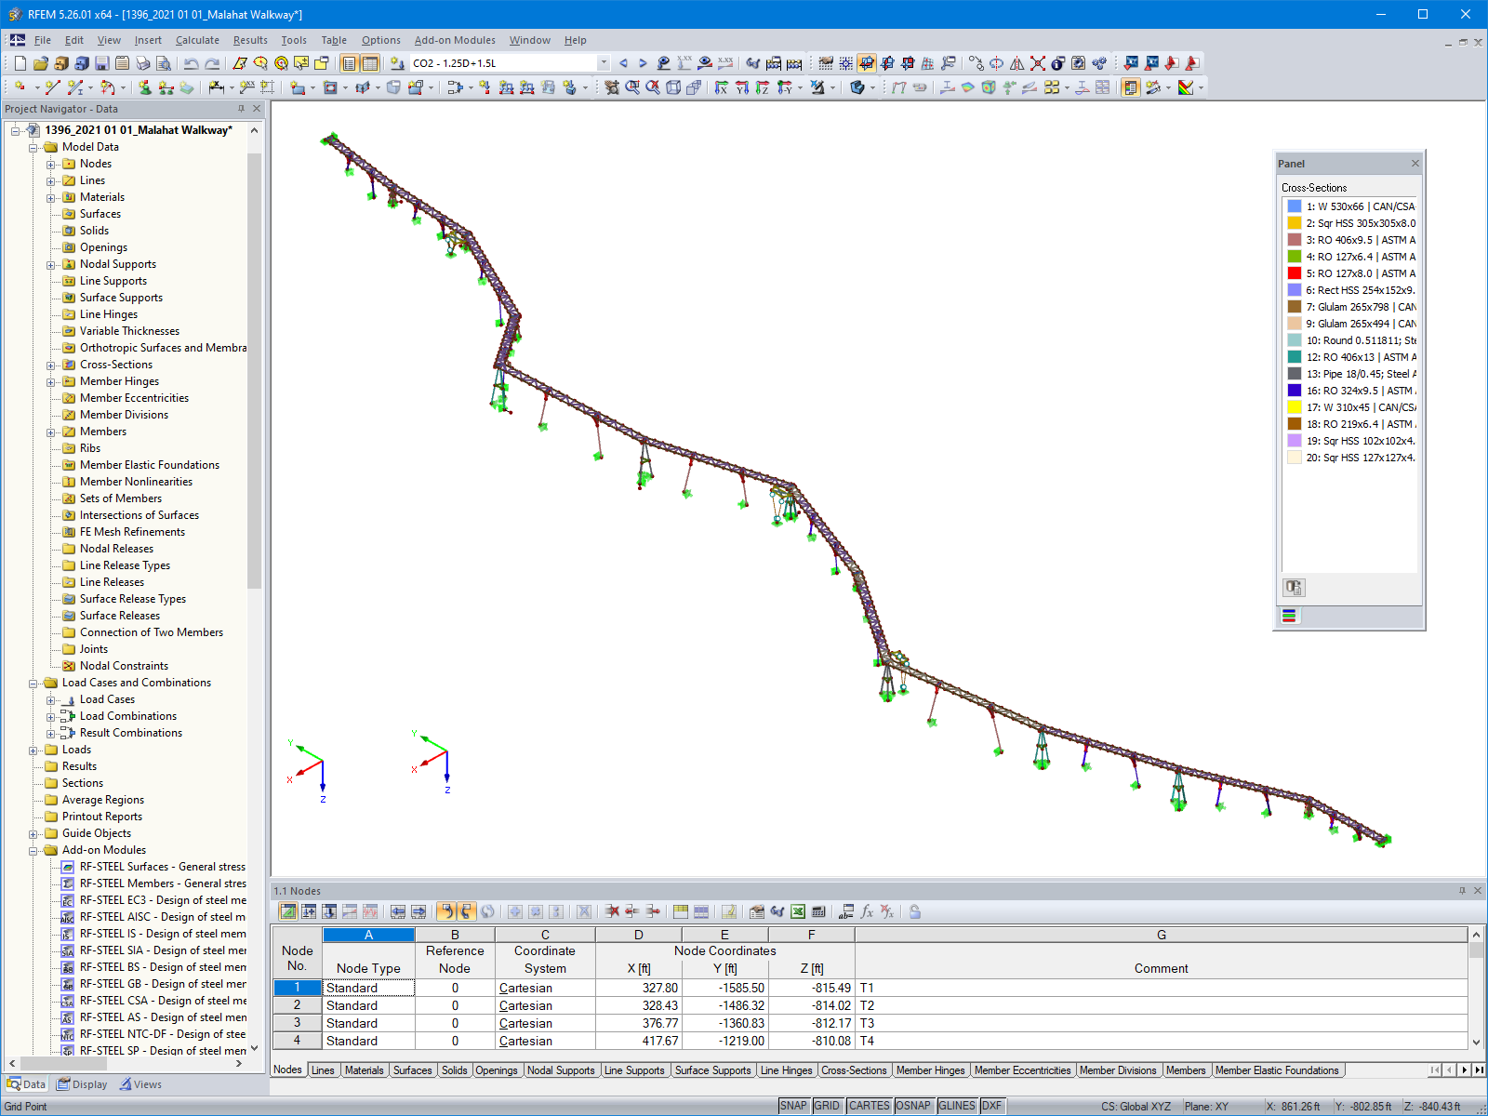Click the zoom window magnifier icon

(633, 87)
